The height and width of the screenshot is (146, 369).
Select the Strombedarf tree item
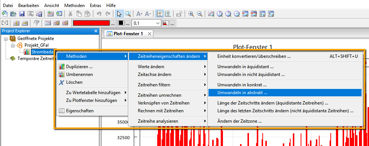[x=43, y=52]
